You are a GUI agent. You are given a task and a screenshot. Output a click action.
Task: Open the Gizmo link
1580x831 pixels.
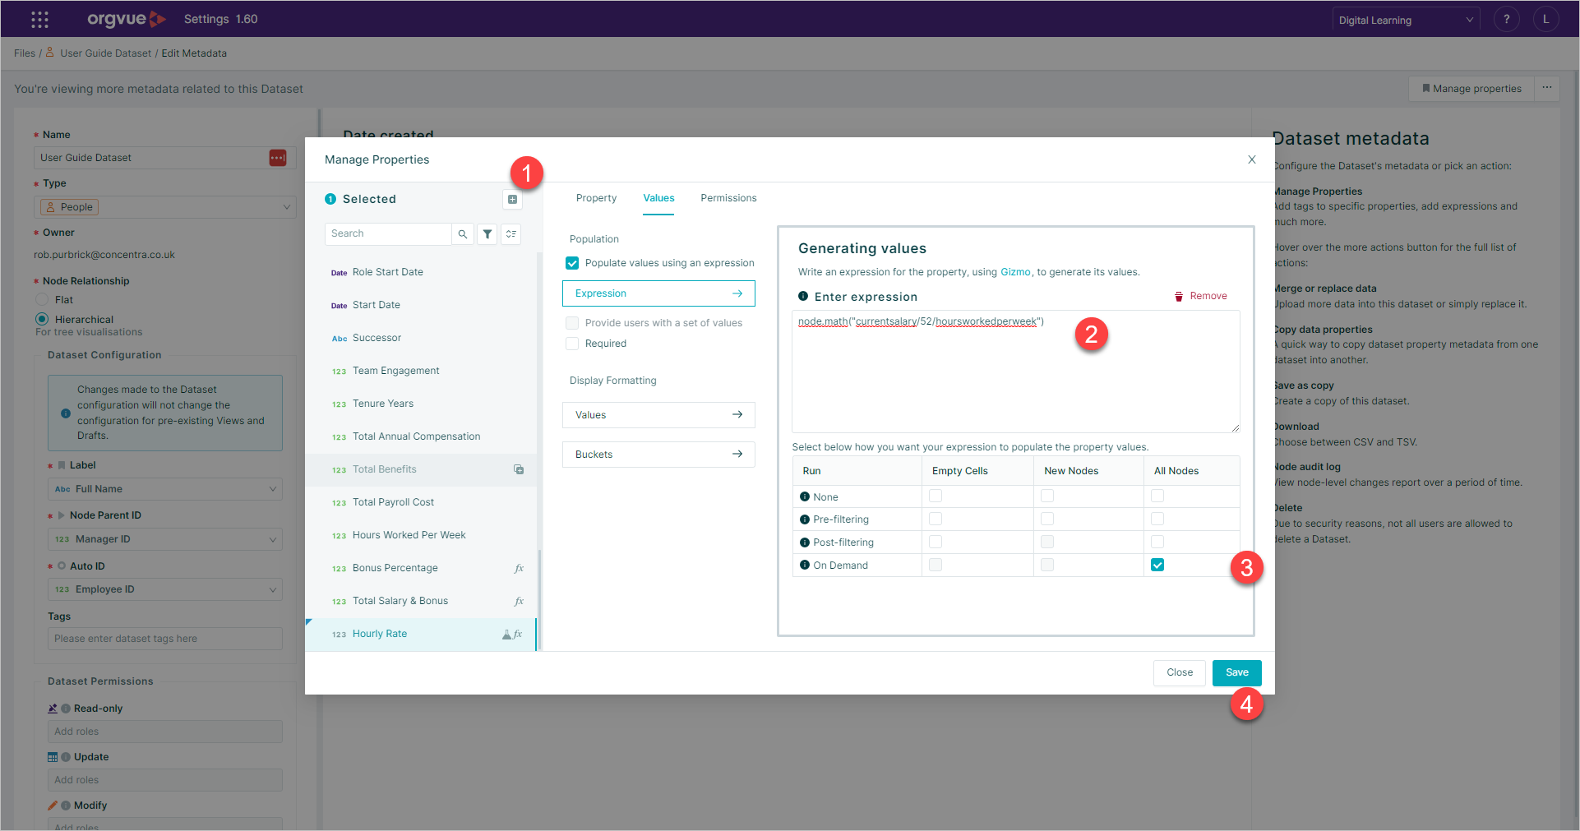click(x=1015, y=272)
